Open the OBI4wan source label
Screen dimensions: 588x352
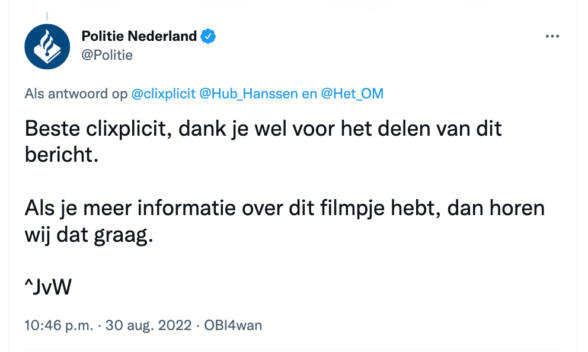(x=233, y=325)
